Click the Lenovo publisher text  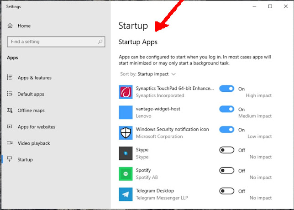point(143,116)
